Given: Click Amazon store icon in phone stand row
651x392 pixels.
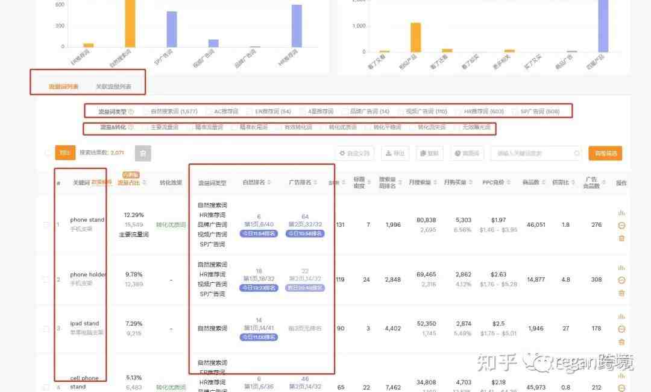Looking at the screenshot, I should click(x=621, y=238).
